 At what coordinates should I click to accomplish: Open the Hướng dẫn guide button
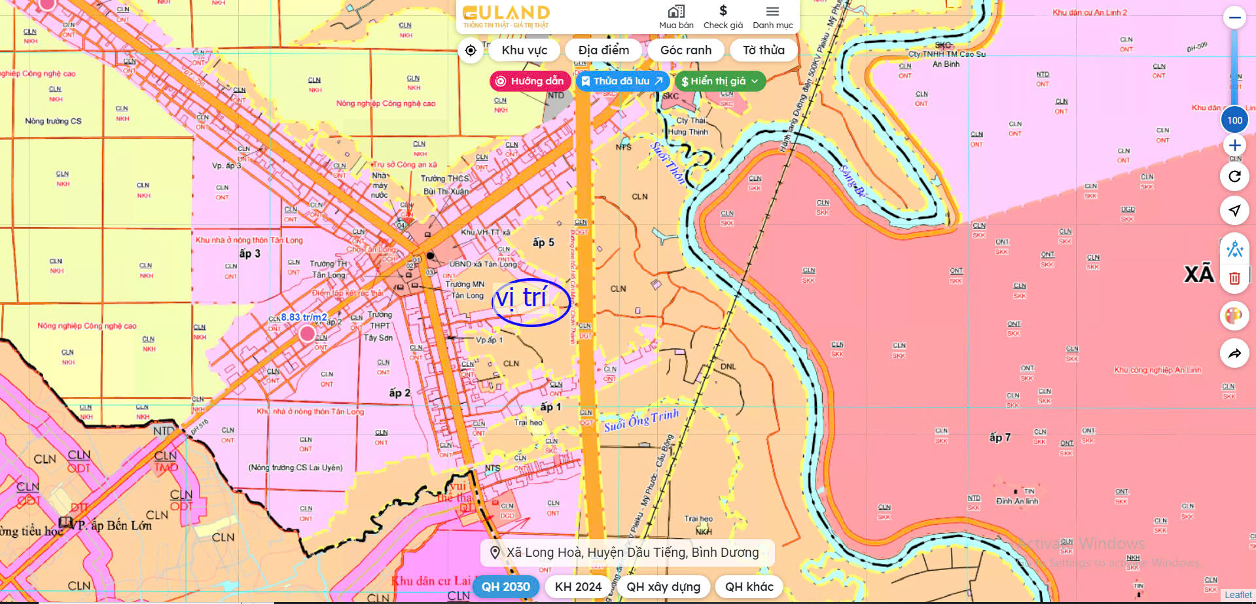pyautogui.click(x=530, y=81)
